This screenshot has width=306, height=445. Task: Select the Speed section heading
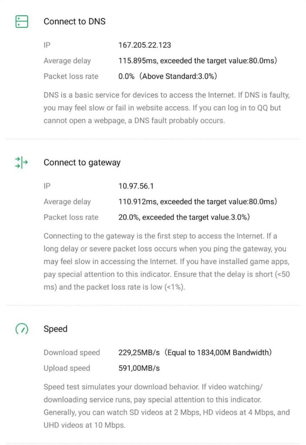point(56,329)
